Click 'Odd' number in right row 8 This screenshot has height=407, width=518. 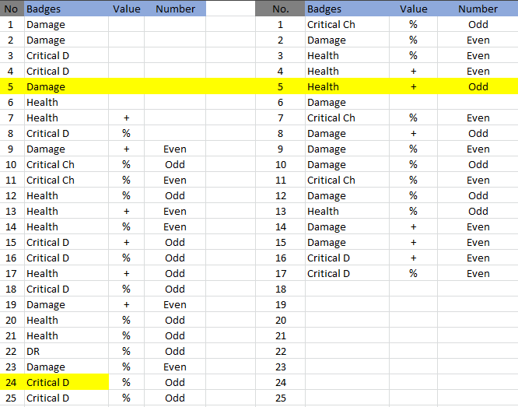tap(478, 133)
